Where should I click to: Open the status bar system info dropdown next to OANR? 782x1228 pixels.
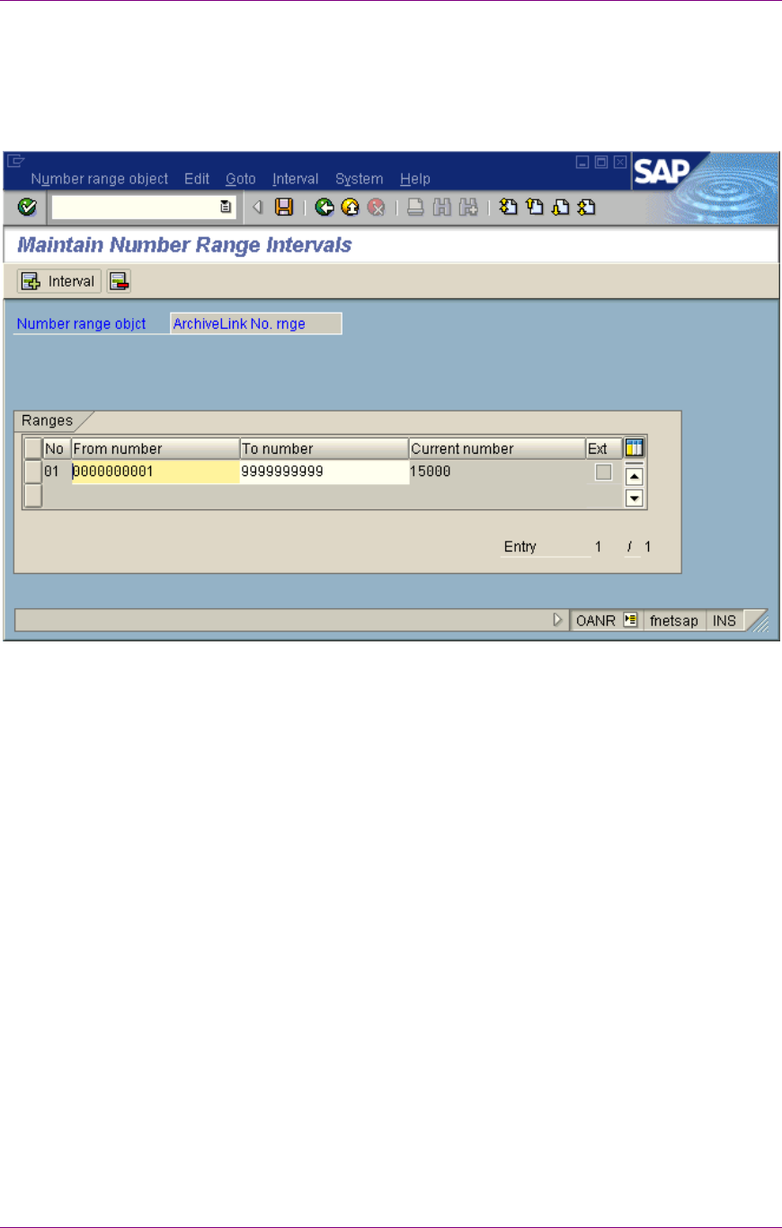click(630, 620)
